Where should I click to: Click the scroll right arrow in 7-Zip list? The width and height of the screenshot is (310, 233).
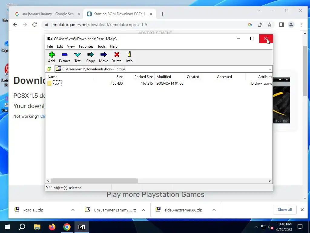(x=270, y=181)
